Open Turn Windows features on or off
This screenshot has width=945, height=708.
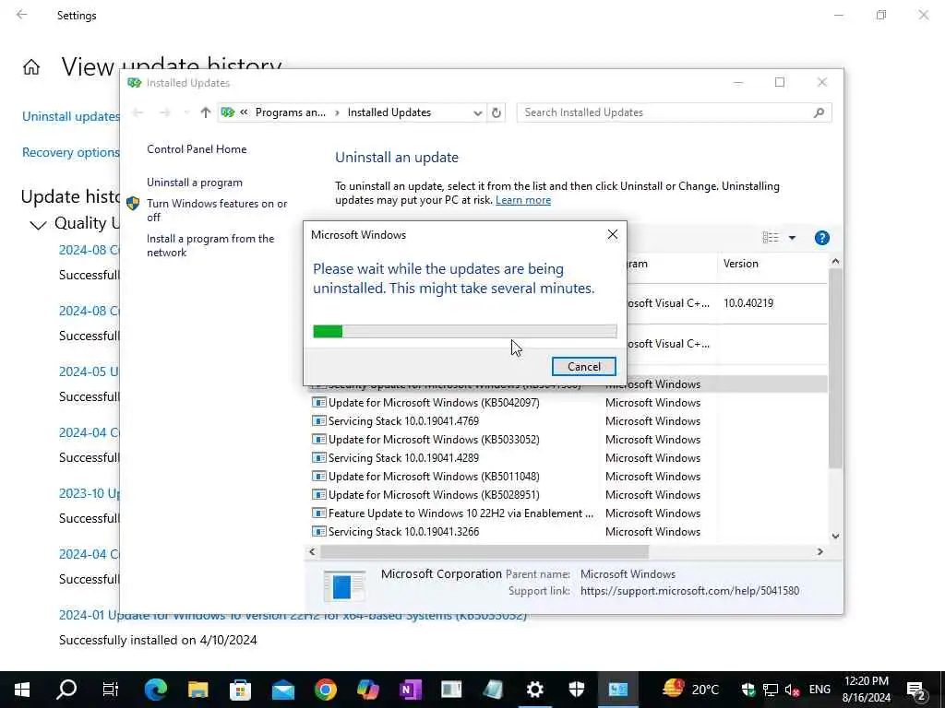(217, 210)
